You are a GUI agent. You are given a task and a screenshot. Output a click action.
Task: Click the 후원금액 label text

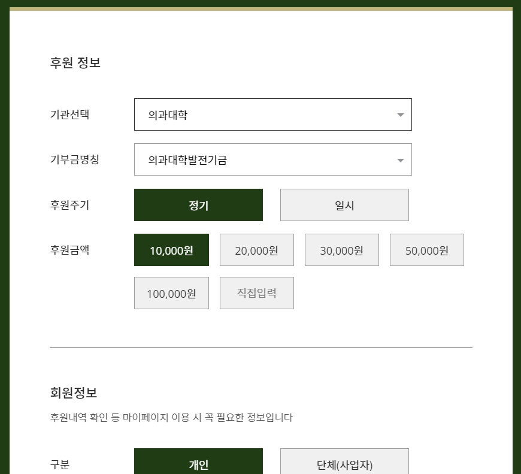coord(69,250)
